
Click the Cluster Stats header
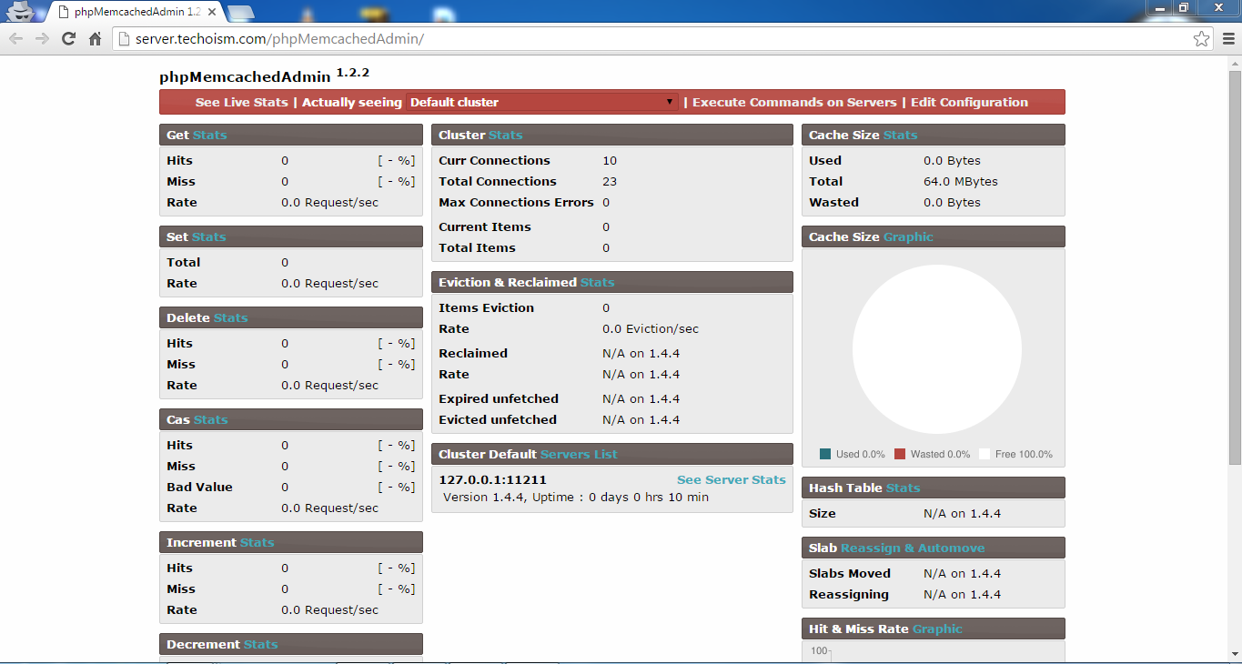612,135
